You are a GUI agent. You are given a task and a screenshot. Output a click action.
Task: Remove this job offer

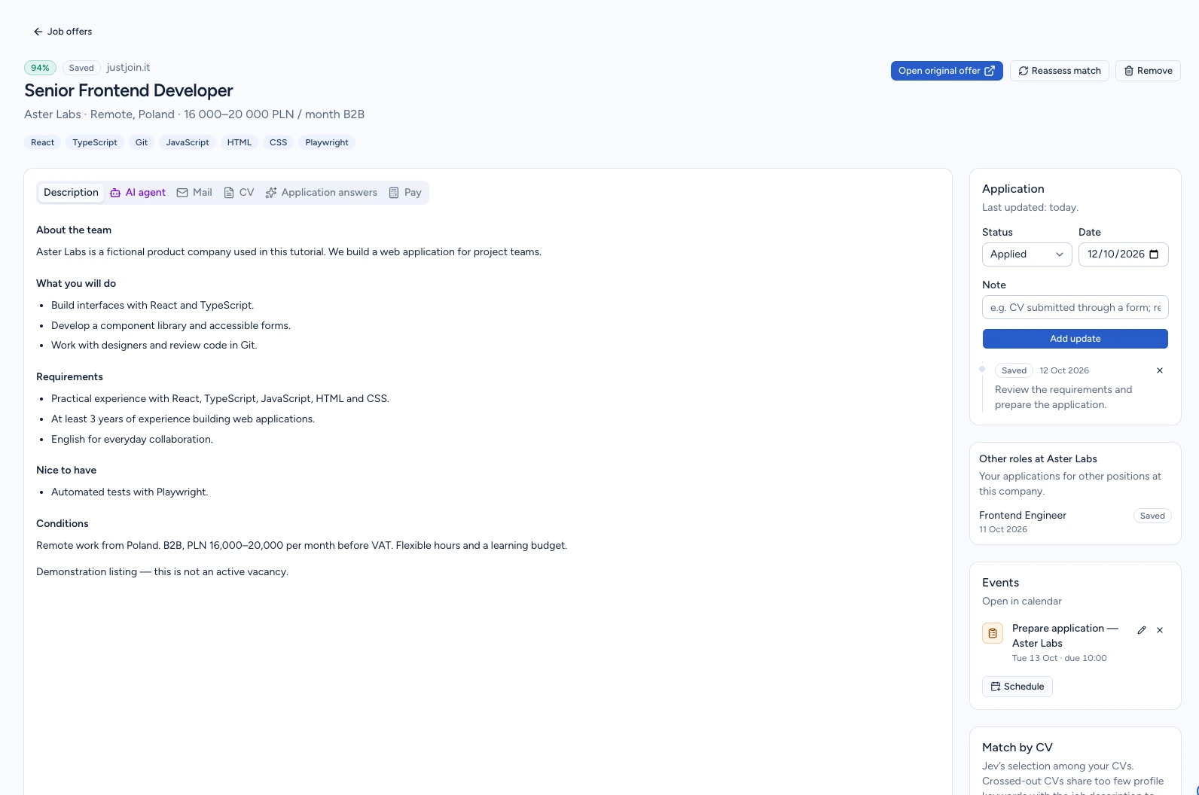click(x=1148, y=71)
